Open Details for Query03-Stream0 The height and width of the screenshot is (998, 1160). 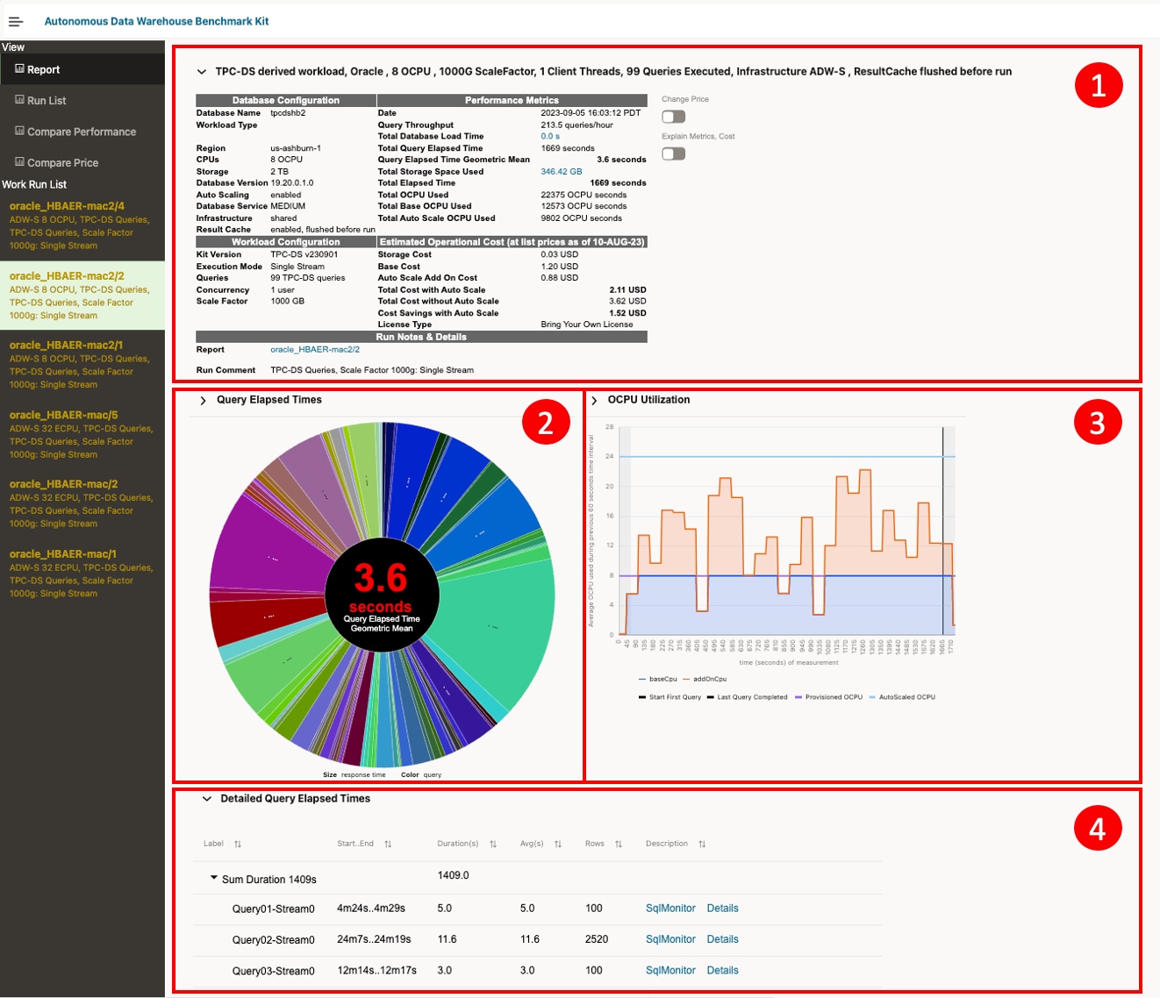(x=722, y=971)
